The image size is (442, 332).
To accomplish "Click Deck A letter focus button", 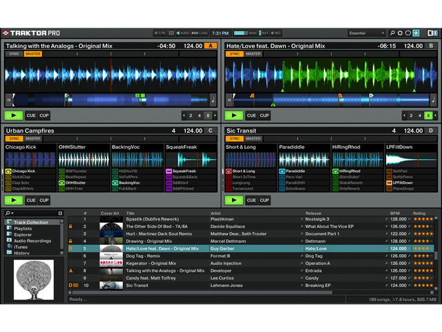I will [x=210, y=46].
